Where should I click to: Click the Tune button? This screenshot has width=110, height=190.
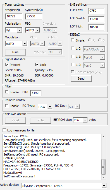tap(15, 52)
